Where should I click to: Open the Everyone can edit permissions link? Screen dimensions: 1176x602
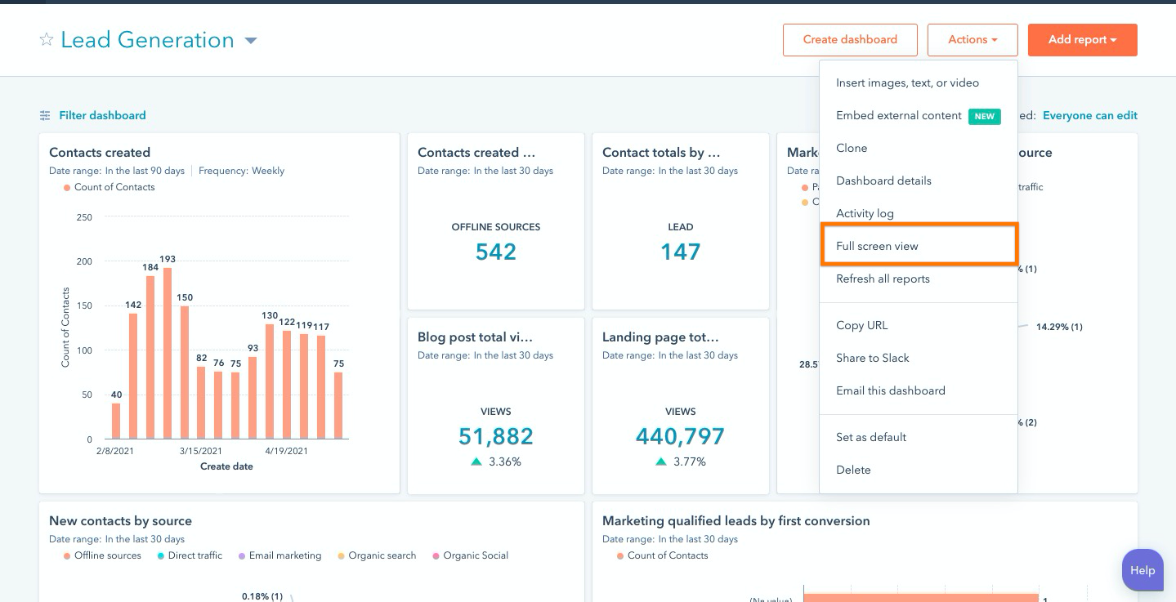coord(1089,115)
